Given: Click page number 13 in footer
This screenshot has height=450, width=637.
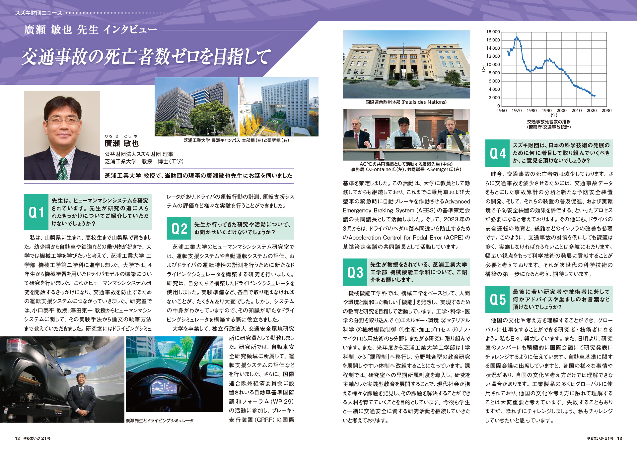Looking at the screenshot, I should click(x=619, y=438).
